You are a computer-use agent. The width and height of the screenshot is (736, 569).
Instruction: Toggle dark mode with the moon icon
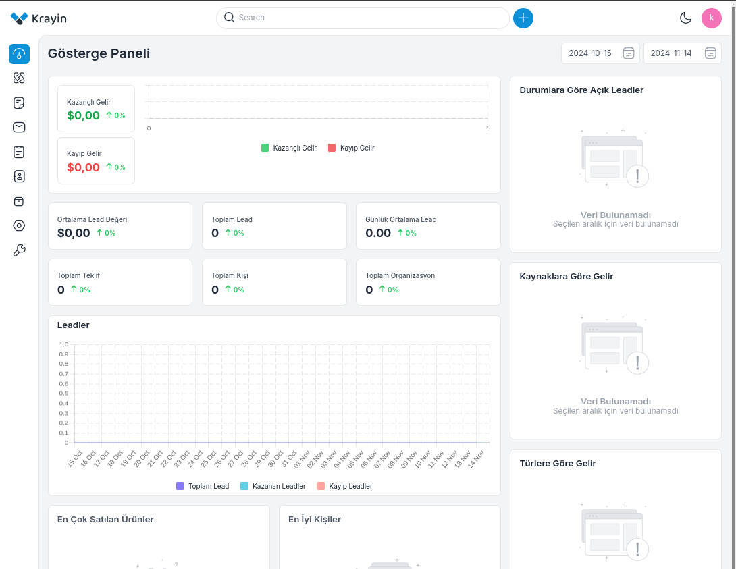[x=685, y=18]
